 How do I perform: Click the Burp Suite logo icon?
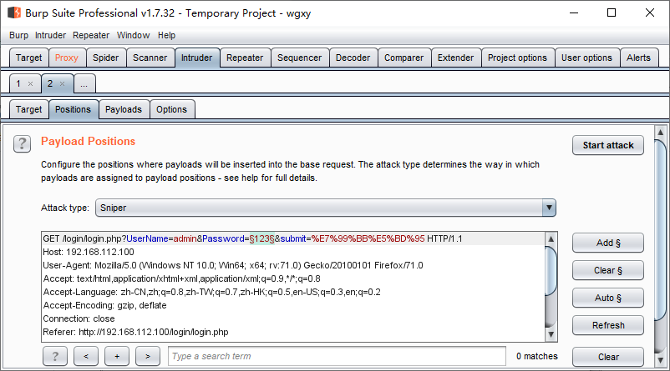pos(14,13)
